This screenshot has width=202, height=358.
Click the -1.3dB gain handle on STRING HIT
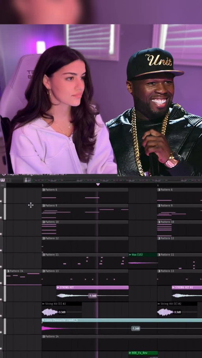click(x=93, y=296)
